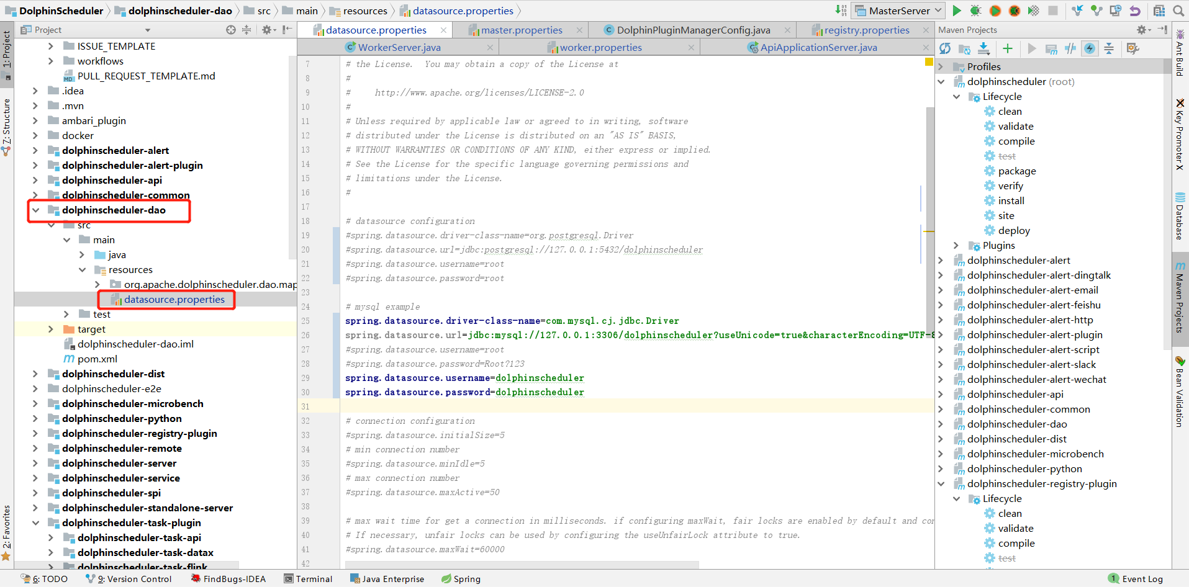Open Maven settings
This screenshot has height=587, width=1189.
click(1134, 48)
